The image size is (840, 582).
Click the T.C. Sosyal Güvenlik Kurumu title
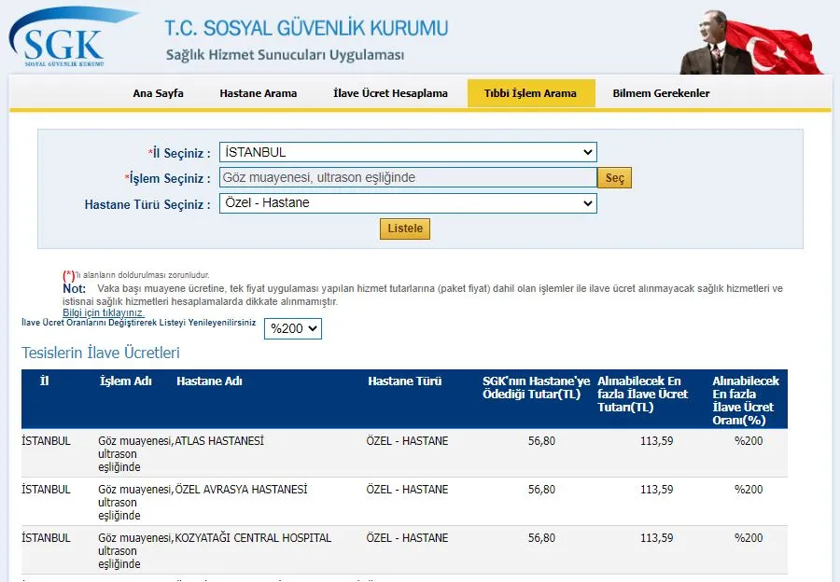[308, 29]
